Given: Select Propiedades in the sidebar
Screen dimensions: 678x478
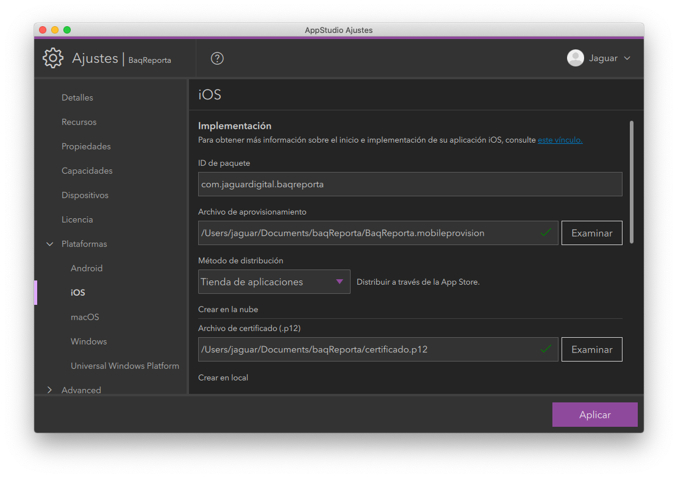Looking at the screenshot, I should click(86, 146).
